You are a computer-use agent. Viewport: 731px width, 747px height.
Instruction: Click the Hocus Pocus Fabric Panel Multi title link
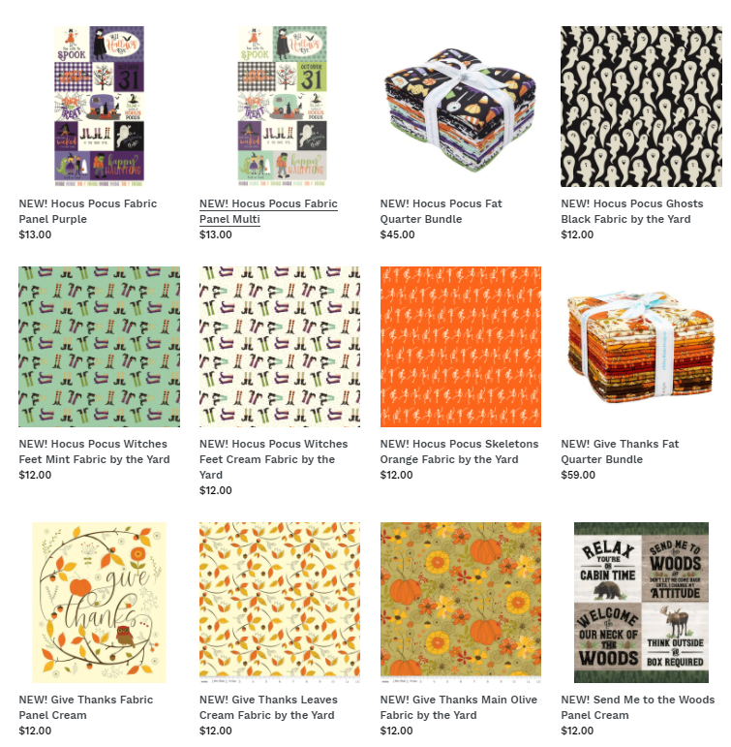268,211
